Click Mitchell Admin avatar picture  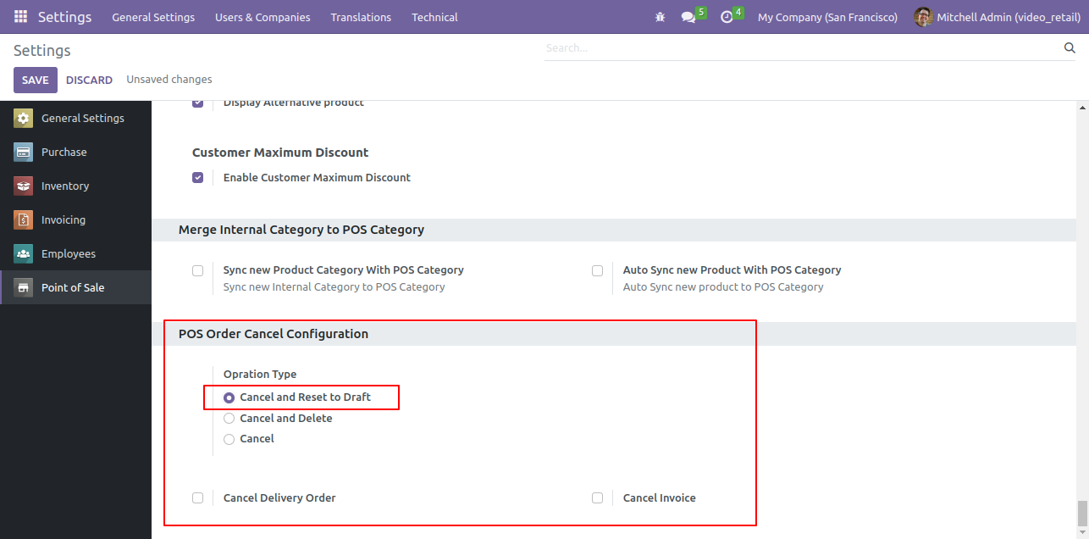click(924, 17)
